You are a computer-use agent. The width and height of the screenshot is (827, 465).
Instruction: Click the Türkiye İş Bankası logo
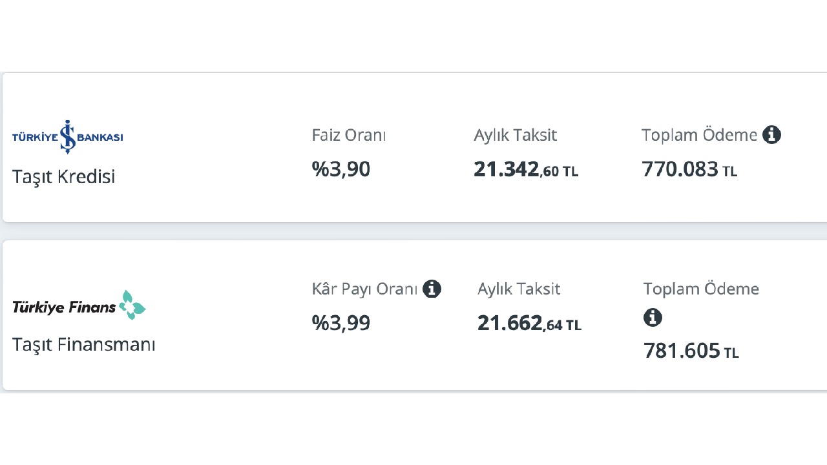[68, 137]
